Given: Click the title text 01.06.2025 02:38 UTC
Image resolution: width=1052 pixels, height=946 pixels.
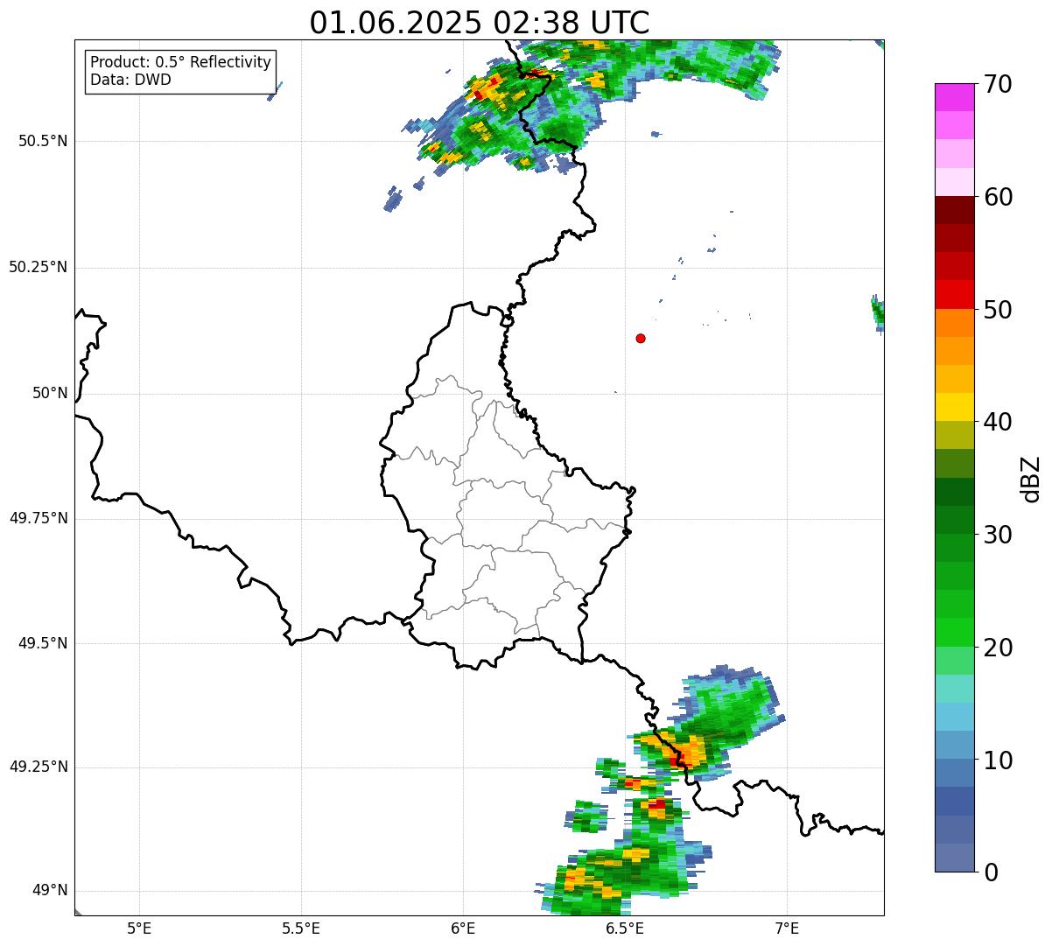Looking at the screenshot, I should 480,22.
